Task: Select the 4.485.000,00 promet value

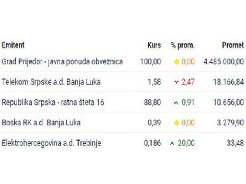Action: point(224,61)
